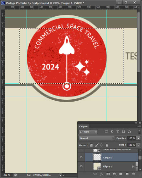Maximize the Photoshop document window
Viewport: 142px width, 178px height.
click(x=126, y=3)
